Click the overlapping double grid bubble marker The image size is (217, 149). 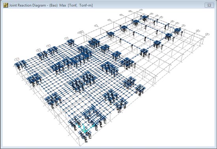click(80, 32)
